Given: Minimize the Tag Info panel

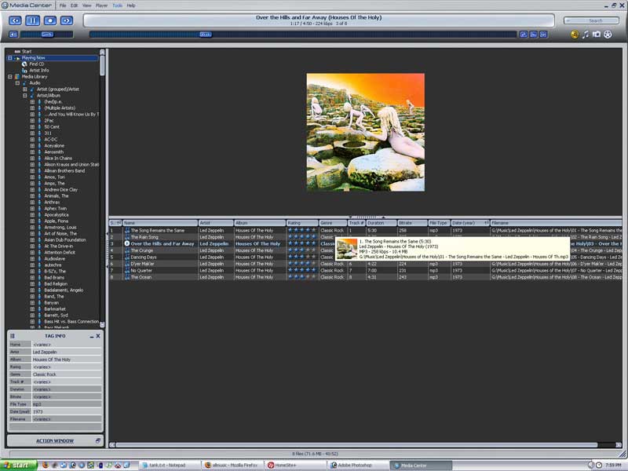Looking at the screenshot, I should [x=92, y=337].
